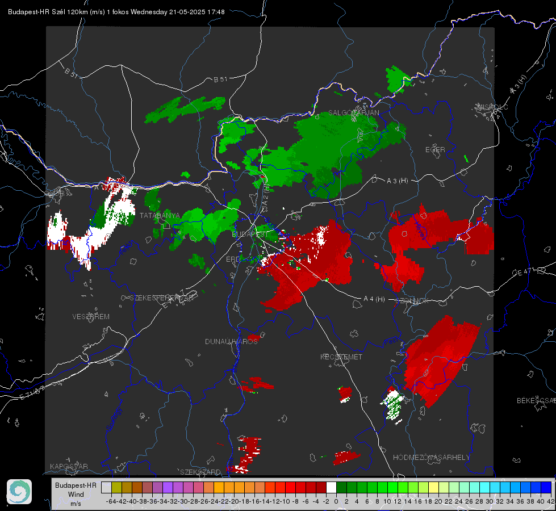Screen dimensions: 556x511
Task: Select the VESZPRÉM city label
Action: tap(91, 316)
